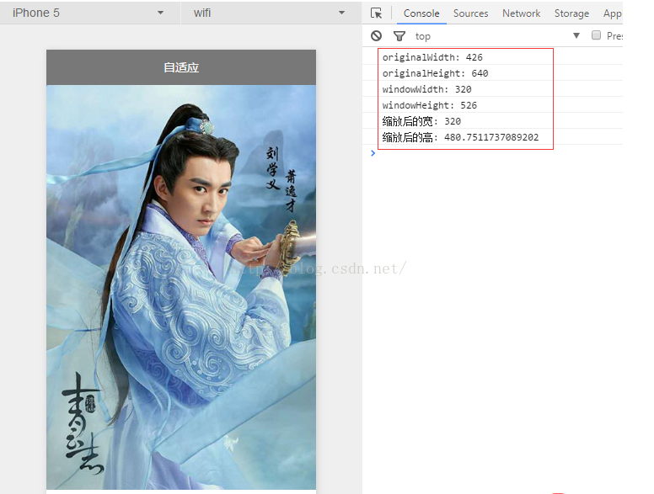Click the 自适应 page title bar

click(x=181, y=67)
